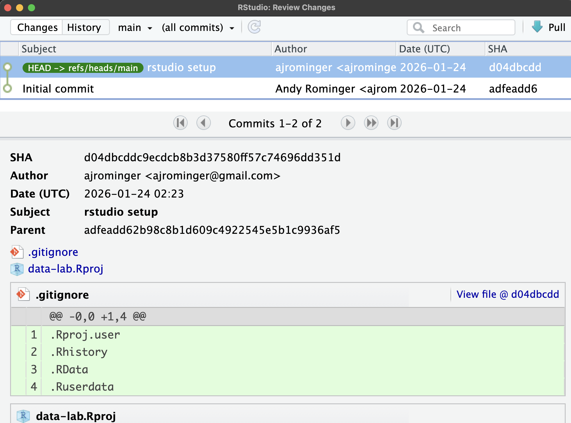Switch to the History view
571x423 pixels.
[x=84, y=27]
